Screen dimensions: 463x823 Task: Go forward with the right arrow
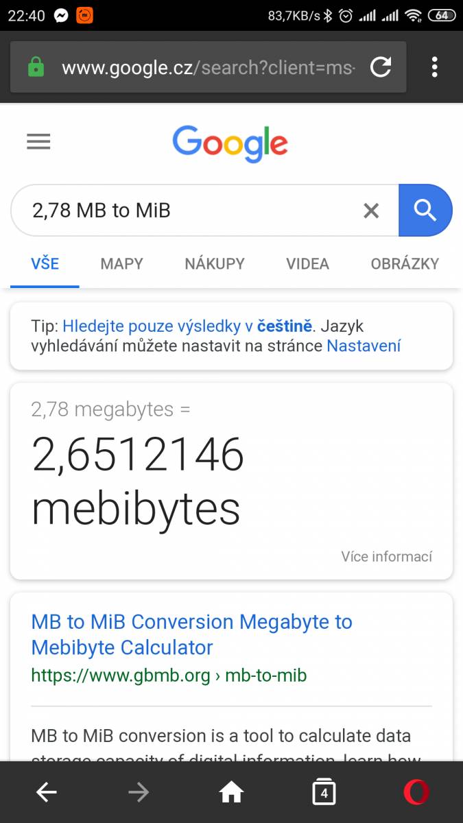click(139, 793)
